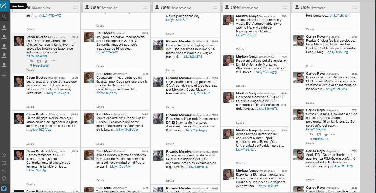Open link bit.ly/10875kf
Screen dimensions: 376x193
tap(267, 186)
